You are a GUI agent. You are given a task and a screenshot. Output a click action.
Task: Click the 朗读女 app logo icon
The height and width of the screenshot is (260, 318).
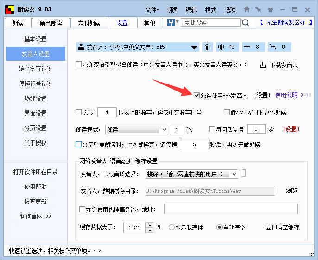click(x=10, y=10)
